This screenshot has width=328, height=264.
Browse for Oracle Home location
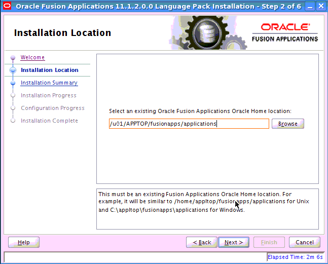(x=288, y=124)
